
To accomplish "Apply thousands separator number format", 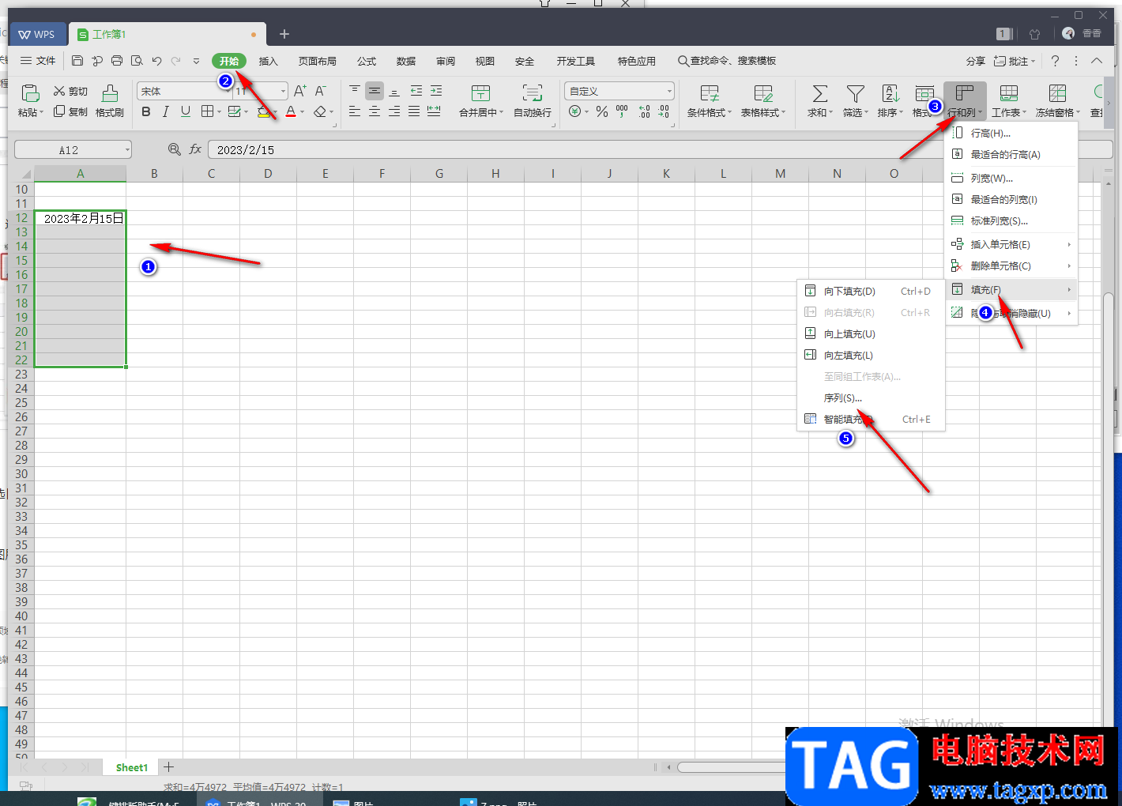I will [623, 112].
